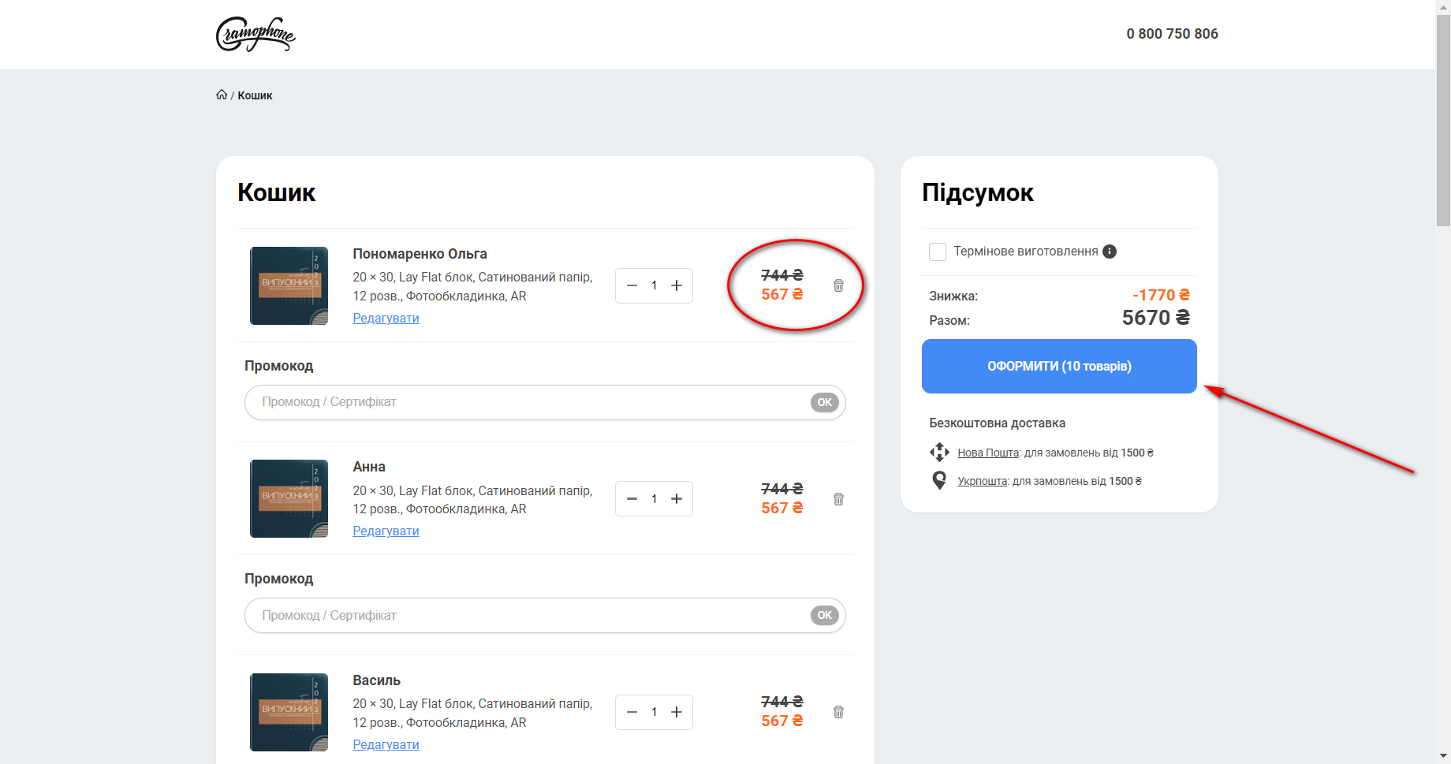The height and width of the screenshot is (764, 1451).
Task: Click the Gramophone logo
Action: 256,34
